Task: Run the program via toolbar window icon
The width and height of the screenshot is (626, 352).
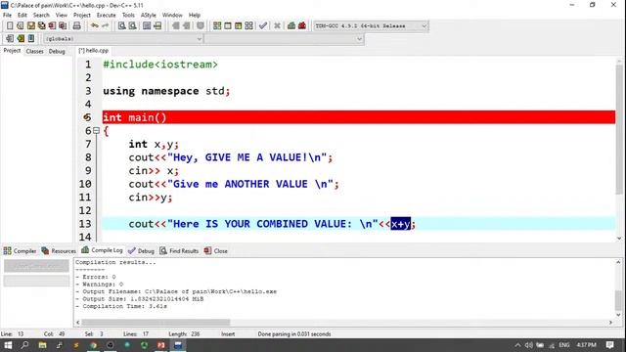Action: pos(228,26)
